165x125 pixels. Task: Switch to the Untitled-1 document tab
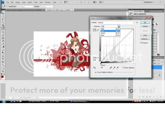pyautogui.click(x=59, y=10)
